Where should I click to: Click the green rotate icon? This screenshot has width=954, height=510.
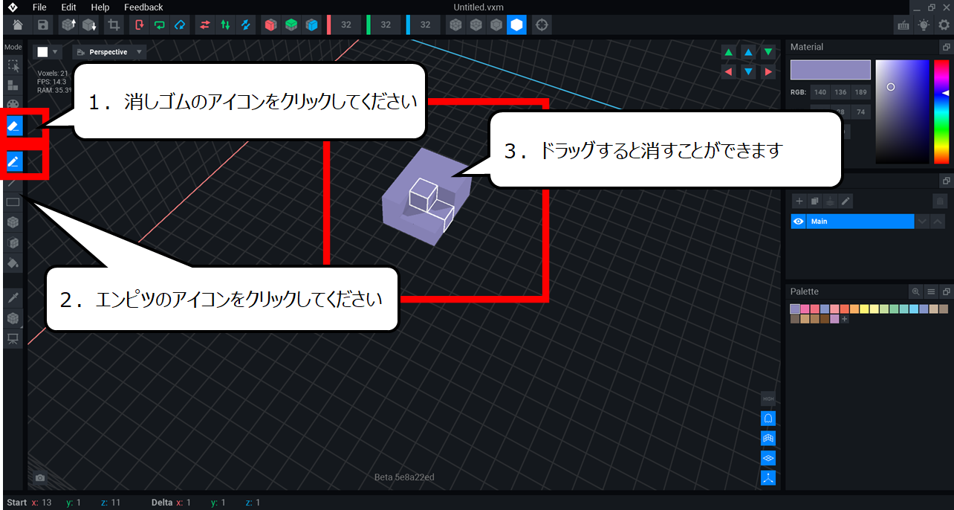point(160,25)
